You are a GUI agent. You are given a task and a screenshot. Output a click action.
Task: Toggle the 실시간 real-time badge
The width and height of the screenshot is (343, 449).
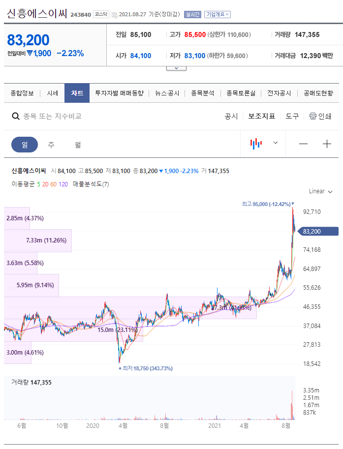(192, 14)
